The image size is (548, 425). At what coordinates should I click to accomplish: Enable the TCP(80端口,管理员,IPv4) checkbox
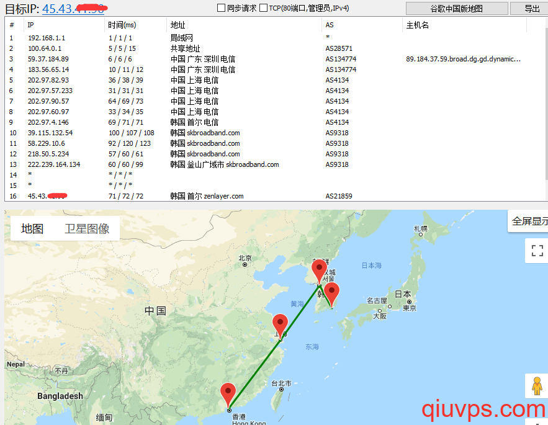click(264, 7)
